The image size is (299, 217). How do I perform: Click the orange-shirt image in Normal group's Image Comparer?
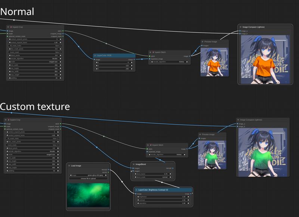point(265,59)
